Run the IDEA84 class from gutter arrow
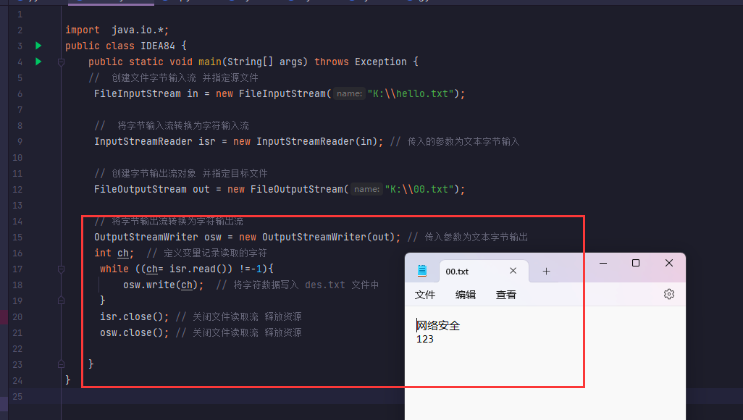Image resolution: width=743 pixels, height=420 pixels. click(38, 46)
